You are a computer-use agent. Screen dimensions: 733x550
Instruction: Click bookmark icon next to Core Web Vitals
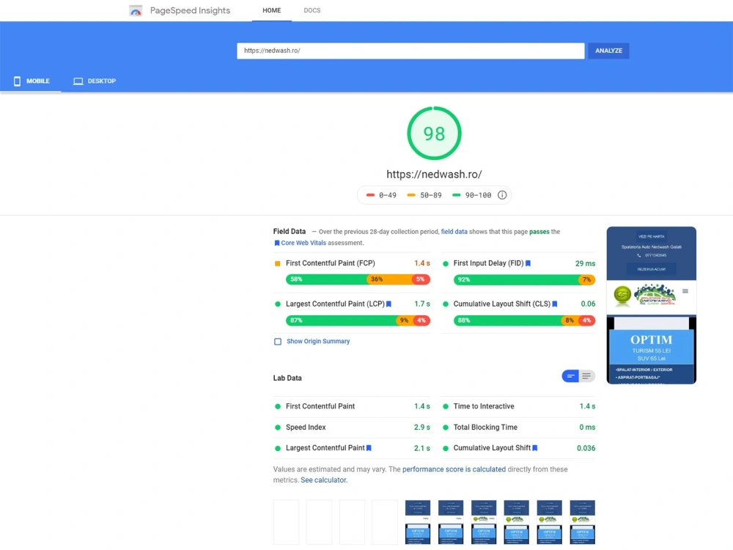(277, 243)
